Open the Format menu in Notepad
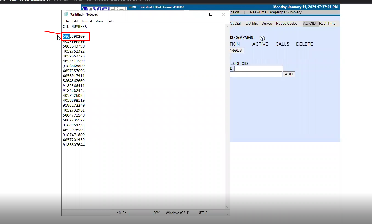372x224 pixels. [87, 21]
